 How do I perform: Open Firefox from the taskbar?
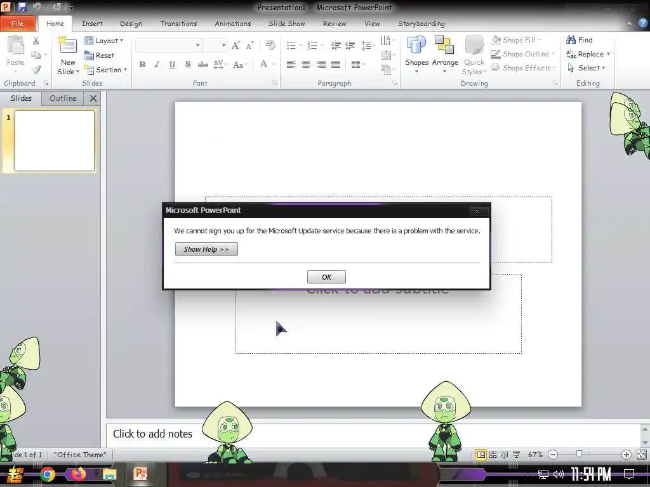pos(78,474)
